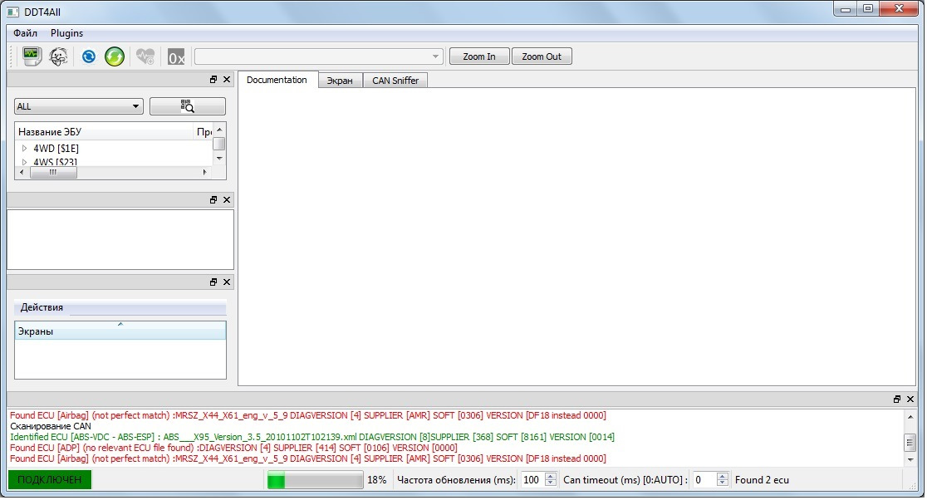Click the ECU monitor screen toolbar icon

tap(32, 56)
